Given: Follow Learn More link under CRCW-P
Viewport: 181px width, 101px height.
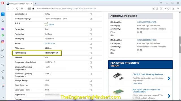Looking at the screenshot, I should [137, 83].
